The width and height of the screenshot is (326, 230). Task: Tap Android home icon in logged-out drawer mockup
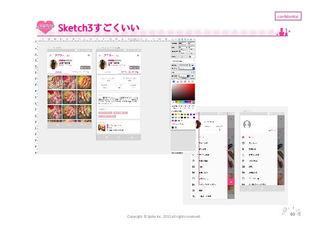[x=262, y=188]
